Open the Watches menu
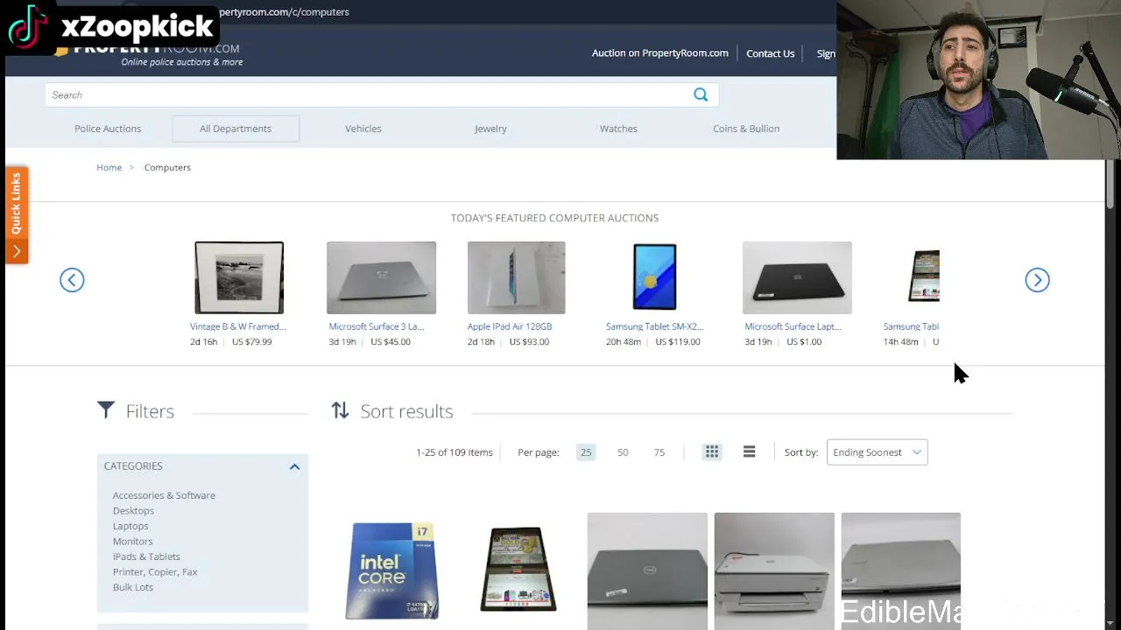The width and height of the screenshot is (1121, 630). pos(618,129)
